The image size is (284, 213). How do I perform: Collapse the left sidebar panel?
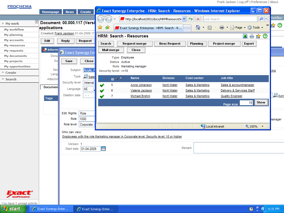[x=37, y=22]
